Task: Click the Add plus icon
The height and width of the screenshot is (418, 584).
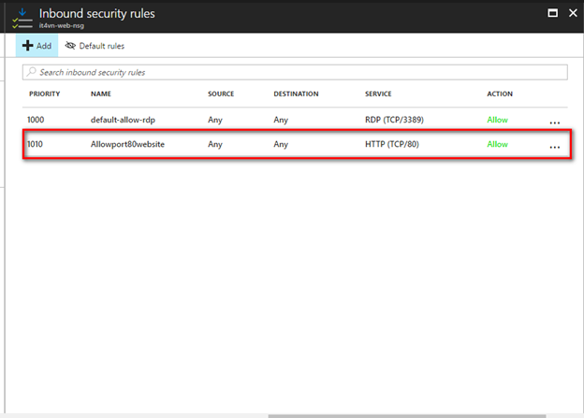Action: tap(28, 46)
